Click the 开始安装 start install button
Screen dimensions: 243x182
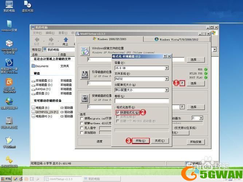(x=196, y=142)
